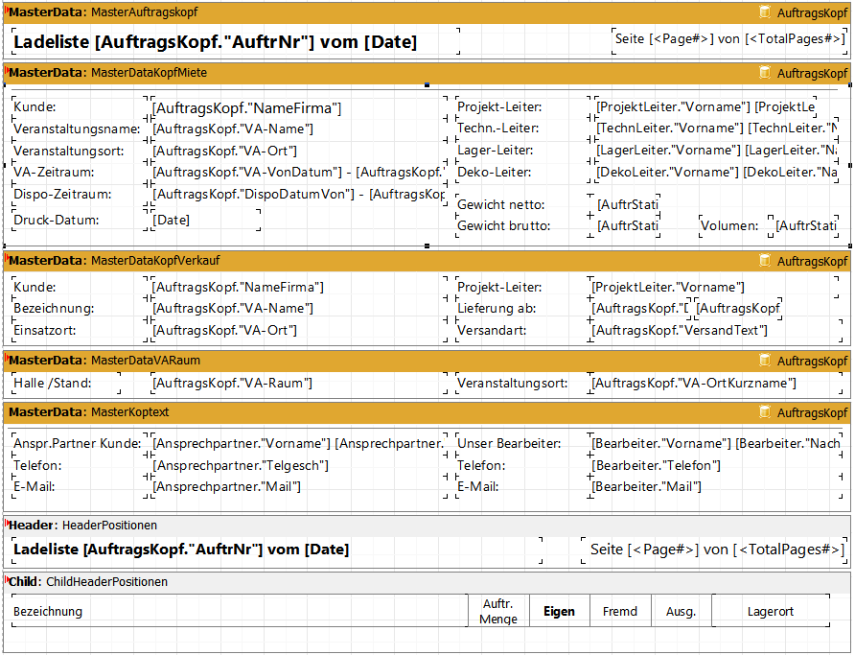This screenshot has height=655, width=855.
Task: Select the Ausg. column header cell
Action: click(x=682, y=612)
